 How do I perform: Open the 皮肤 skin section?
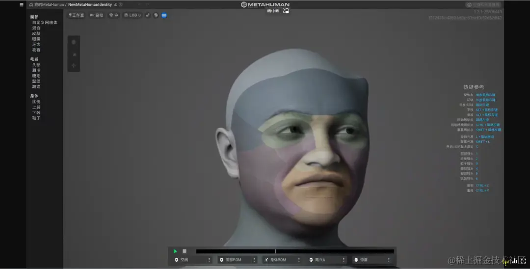pos(36,33)
